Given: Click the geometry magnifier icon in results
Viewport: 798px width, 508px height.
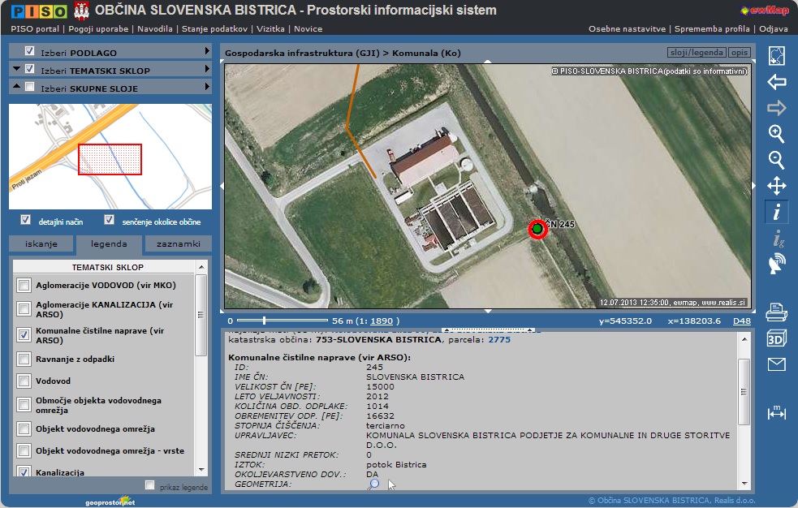Looking at the screenshot, I should click(373, 484).
